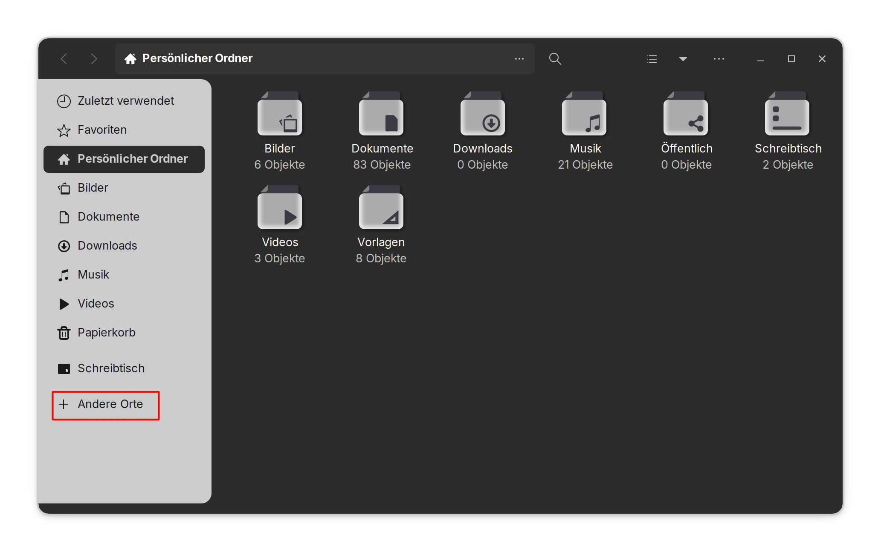Click the Persönlicher Ordner path label

[197, 58]
